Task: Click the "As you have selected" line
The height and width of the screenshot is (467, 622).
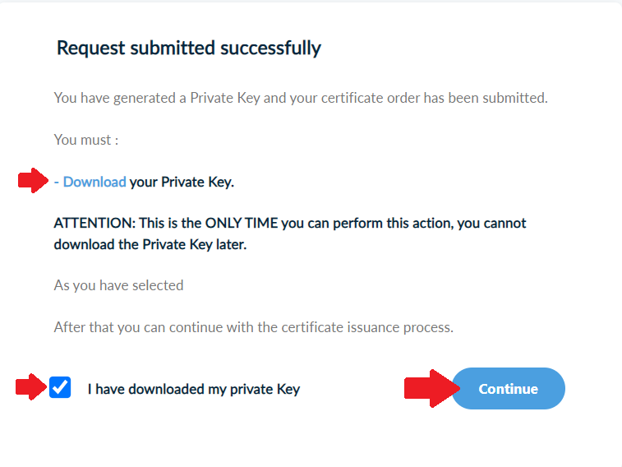Action: tap(118, 285)
